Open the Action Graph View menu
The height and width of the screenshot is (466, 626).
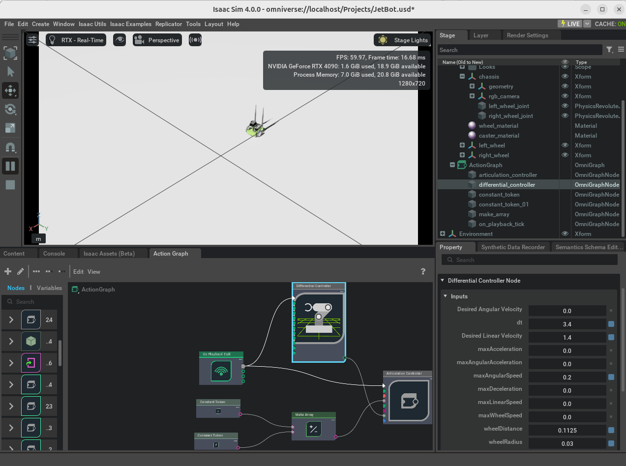pyautogui.click(x=94, y=271)
